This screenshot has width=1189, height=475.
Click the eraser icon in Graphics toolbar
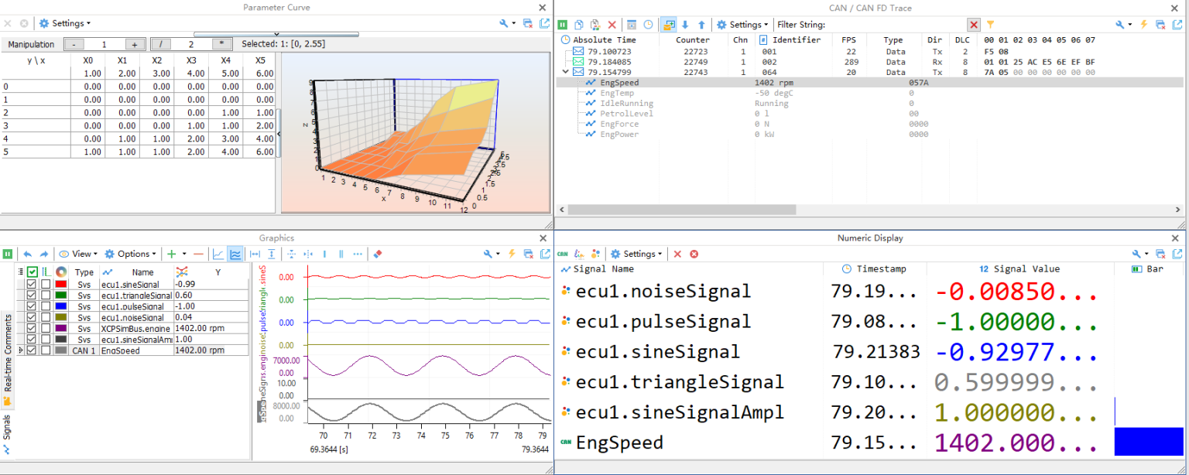pos(378,254)
